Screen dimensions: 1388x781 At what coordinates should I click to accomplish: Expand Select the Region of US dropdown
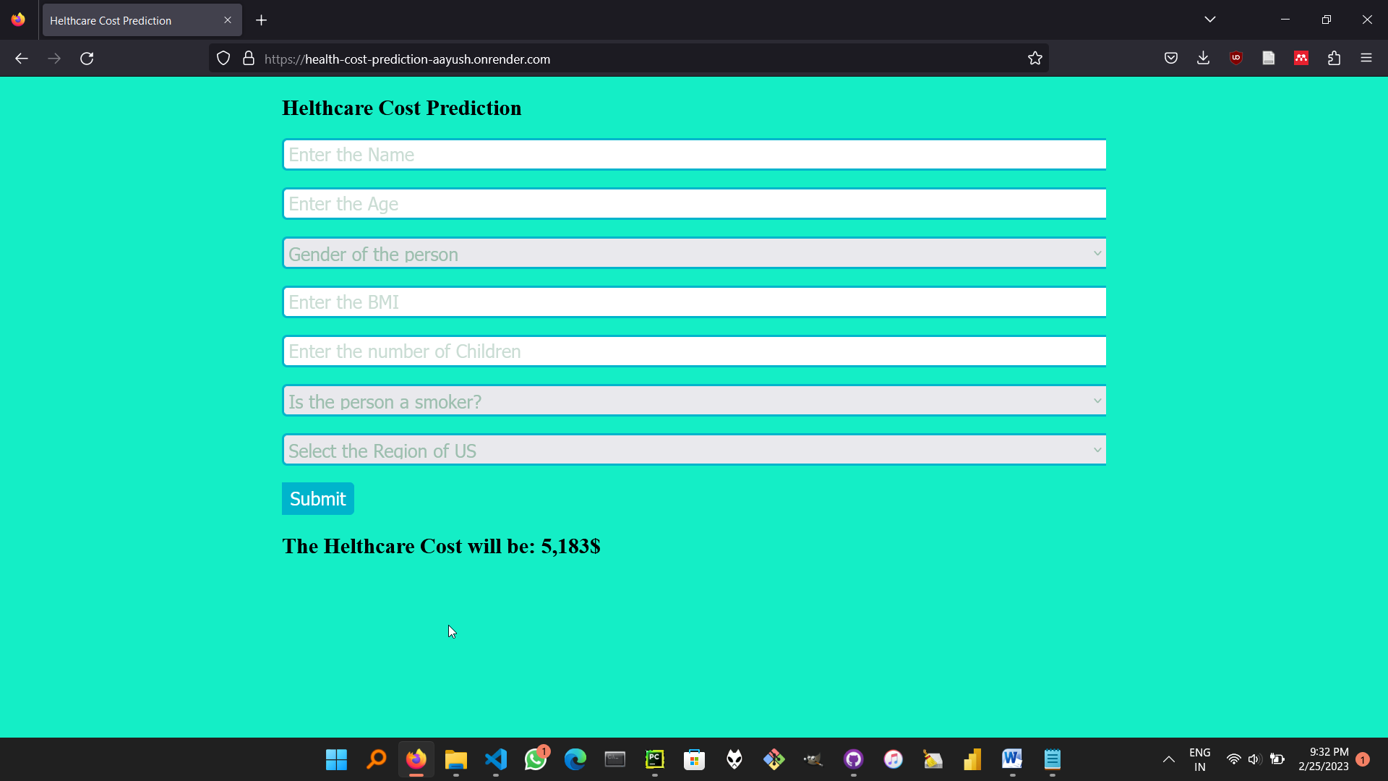[694, 451]
